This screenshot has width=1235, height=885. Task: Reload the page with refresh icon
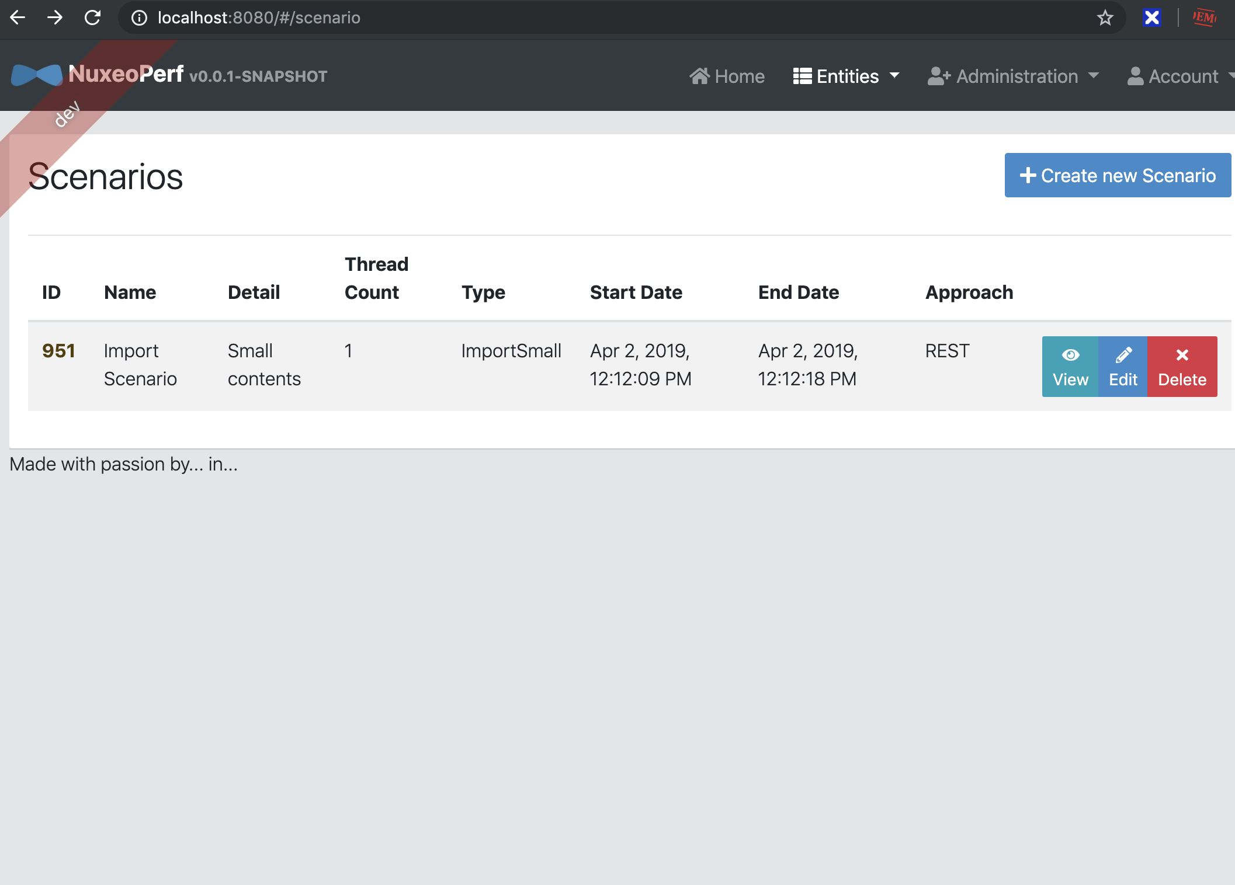pyautogui.click(x=92, y=18)
